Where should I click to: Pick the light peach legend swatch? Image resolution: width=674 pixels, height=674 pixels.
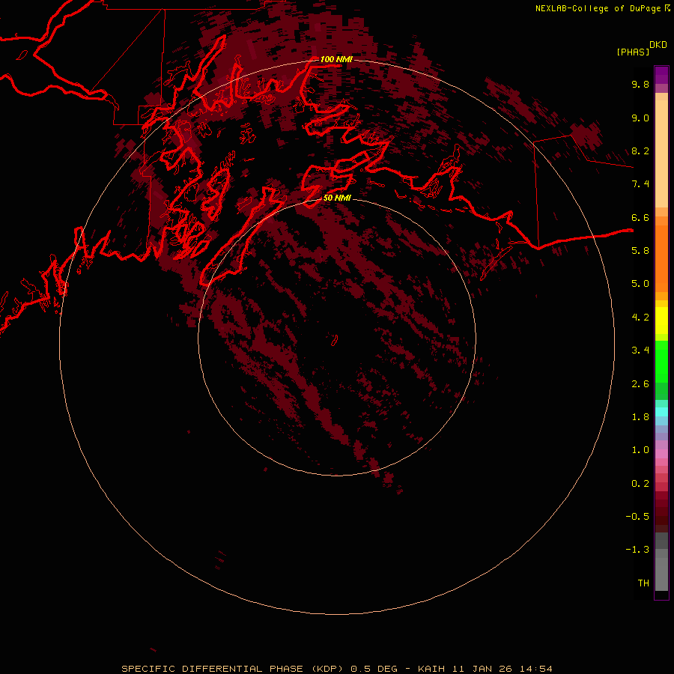coord(661,154)
